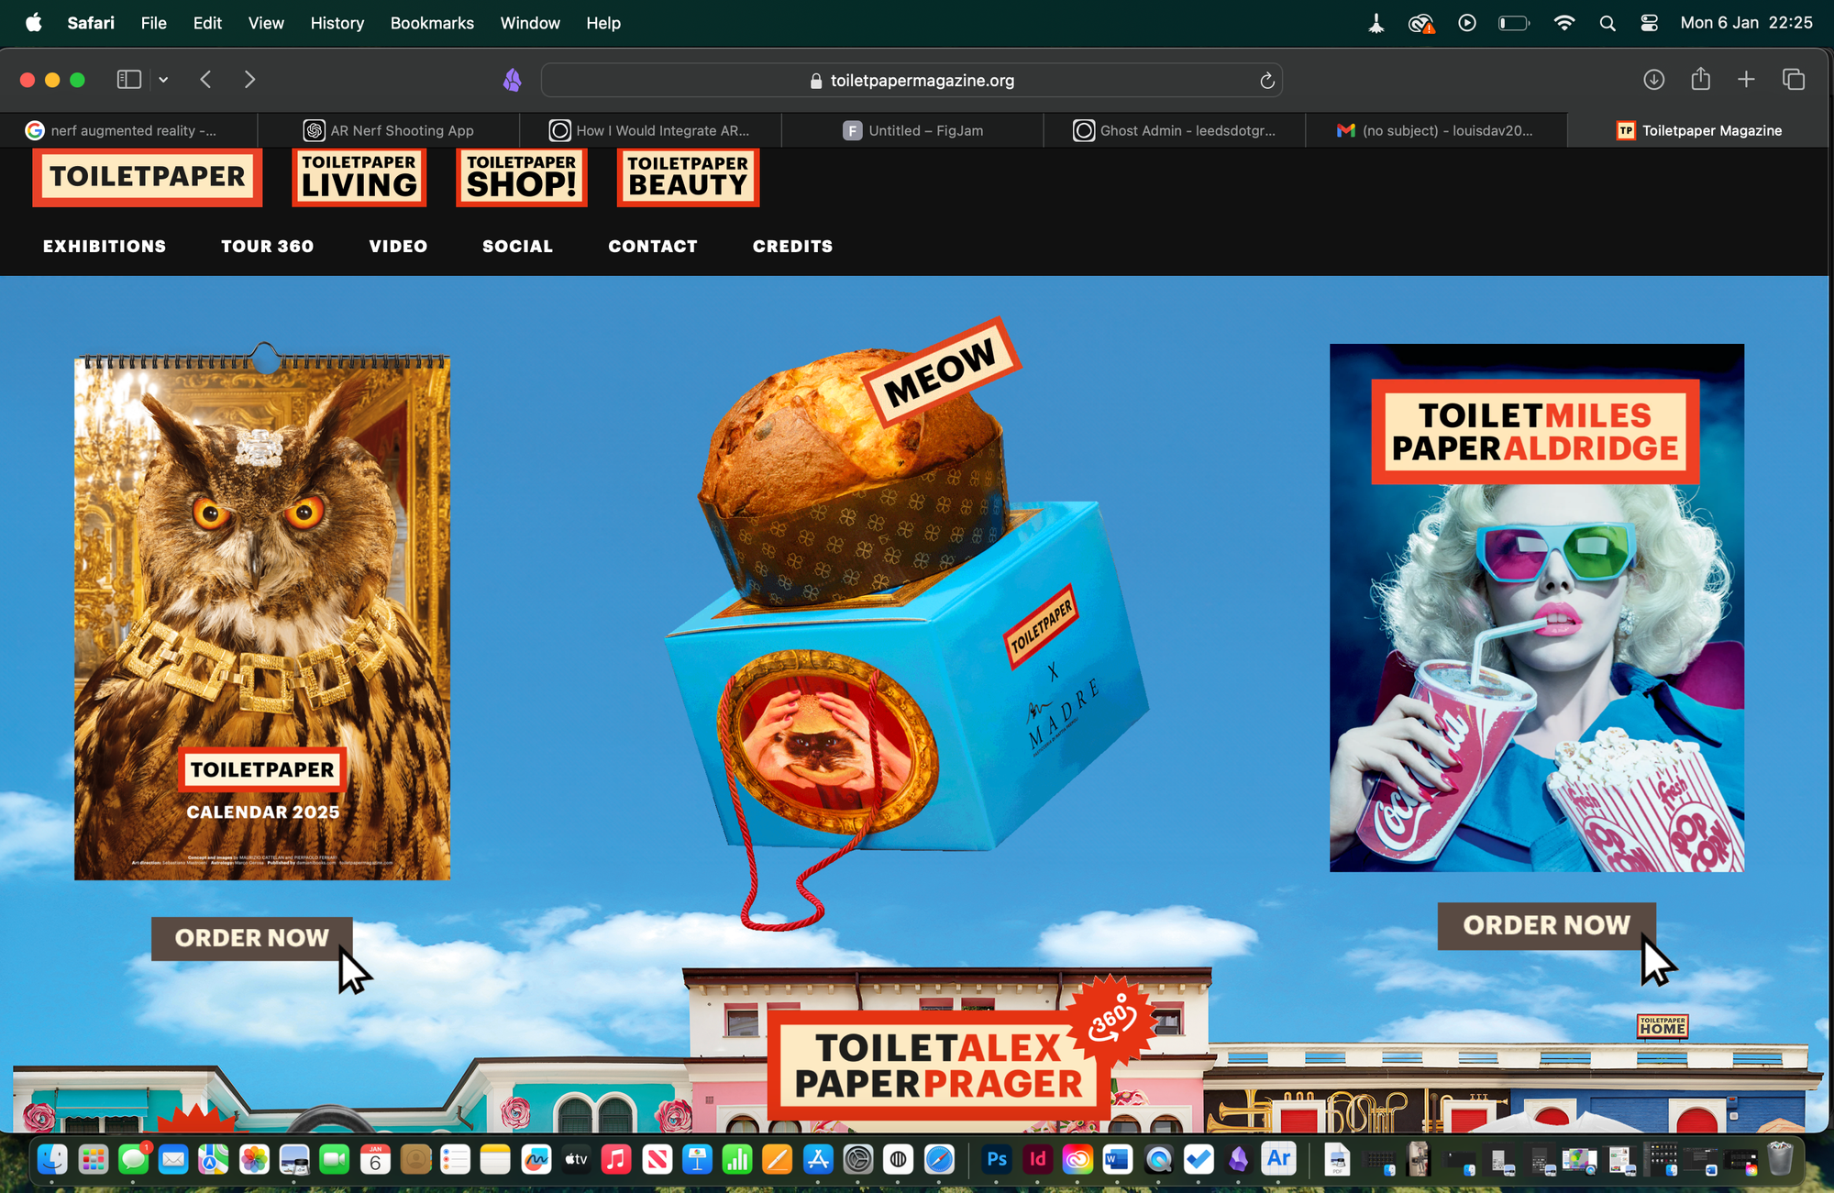Open App Store from the Dock

point(818,1160)
